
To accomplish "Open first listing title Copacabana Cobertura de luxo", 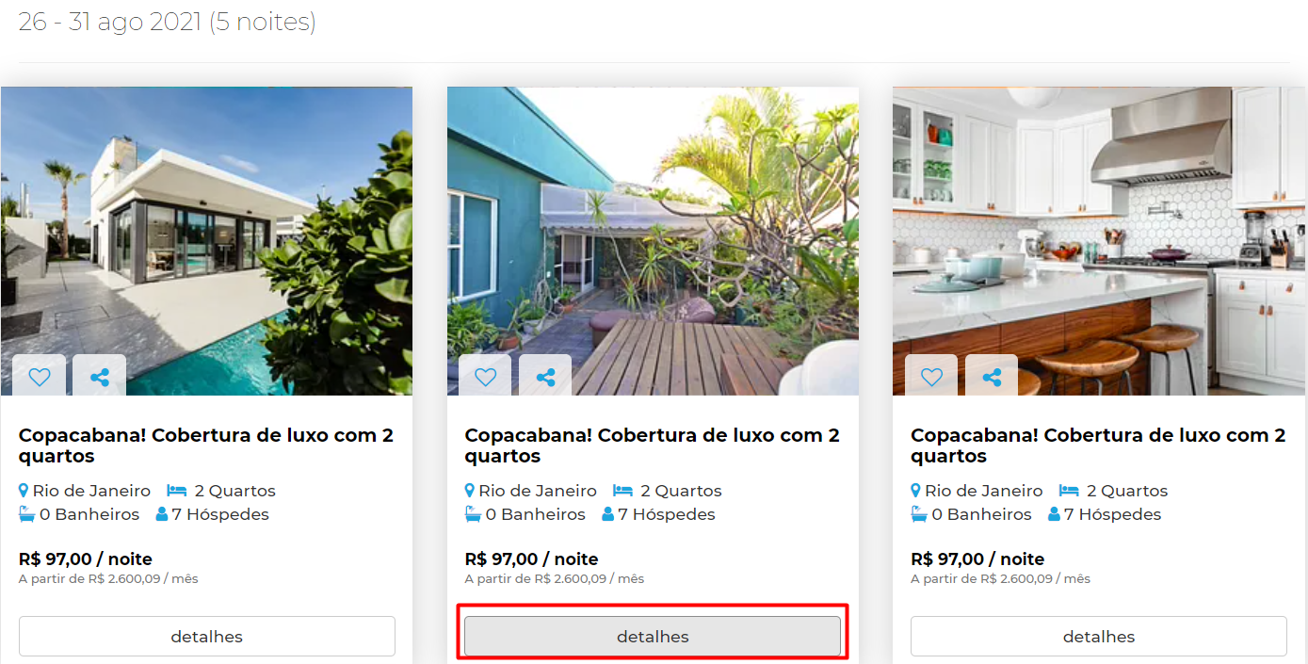I will tap(206, 445).
